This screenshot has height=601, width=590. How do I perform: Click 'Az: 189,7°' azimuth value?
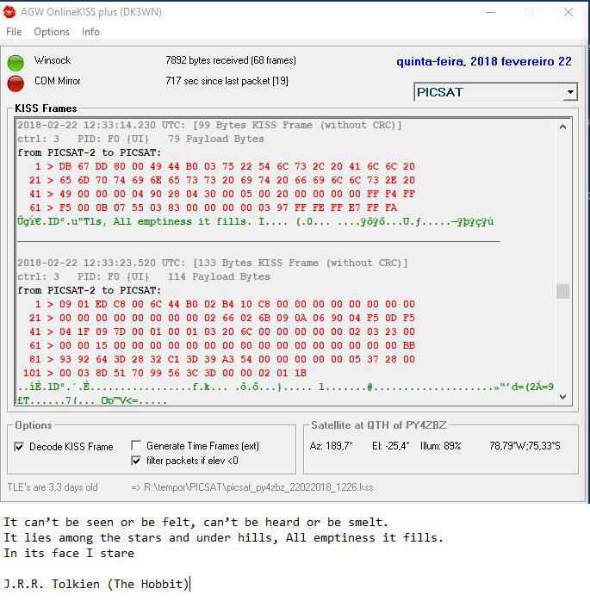[332, 446]
